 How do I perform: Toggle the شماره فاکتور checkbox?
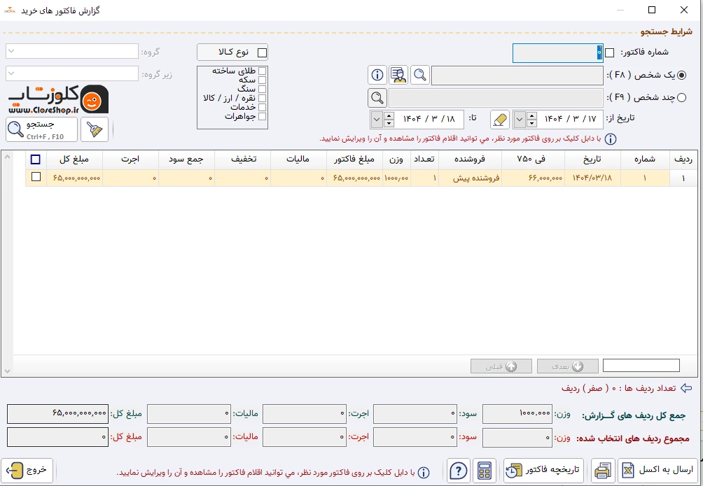point(609,53)
